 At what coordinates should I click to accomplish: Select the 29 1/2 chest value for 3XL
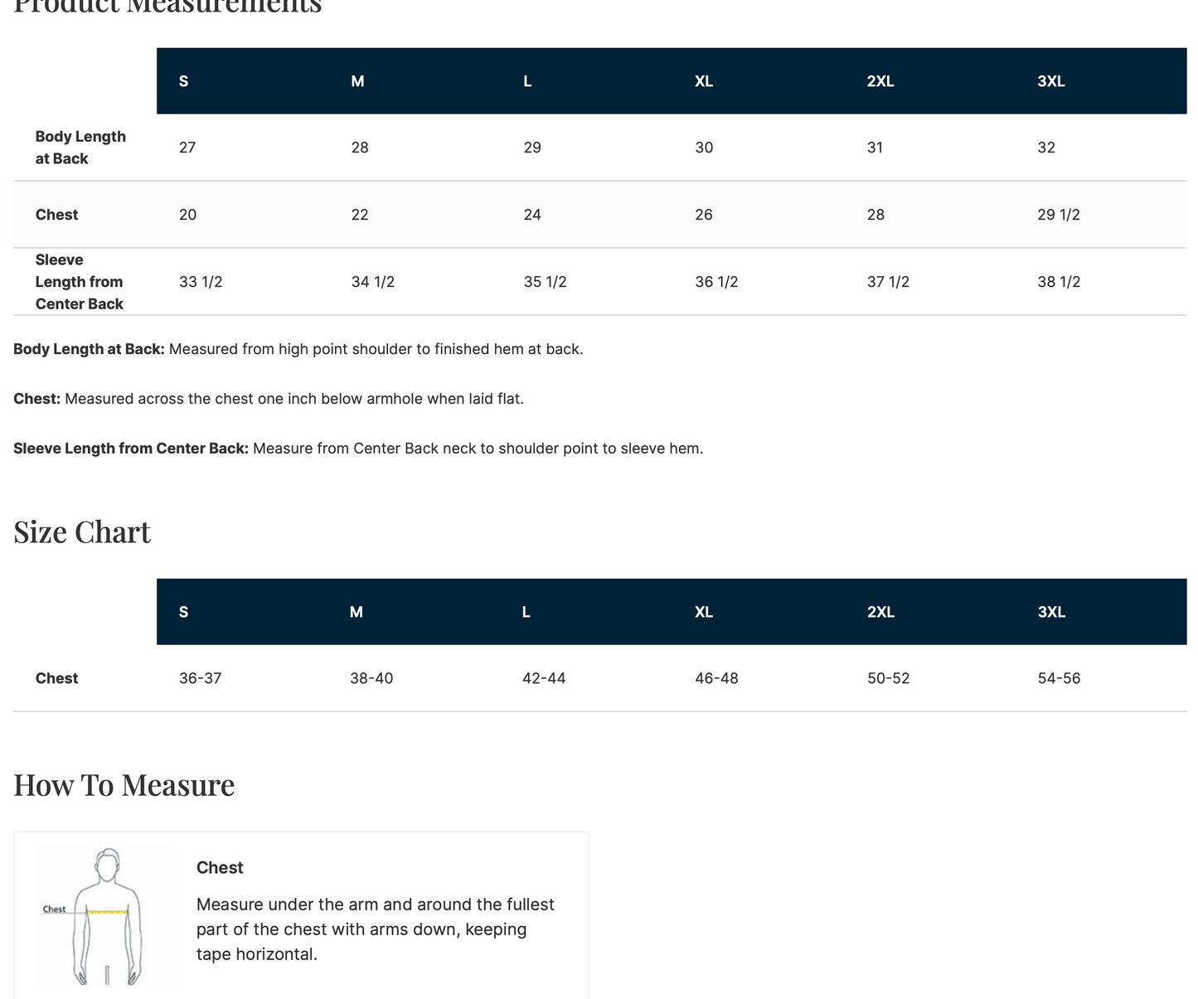[1059, 215]
